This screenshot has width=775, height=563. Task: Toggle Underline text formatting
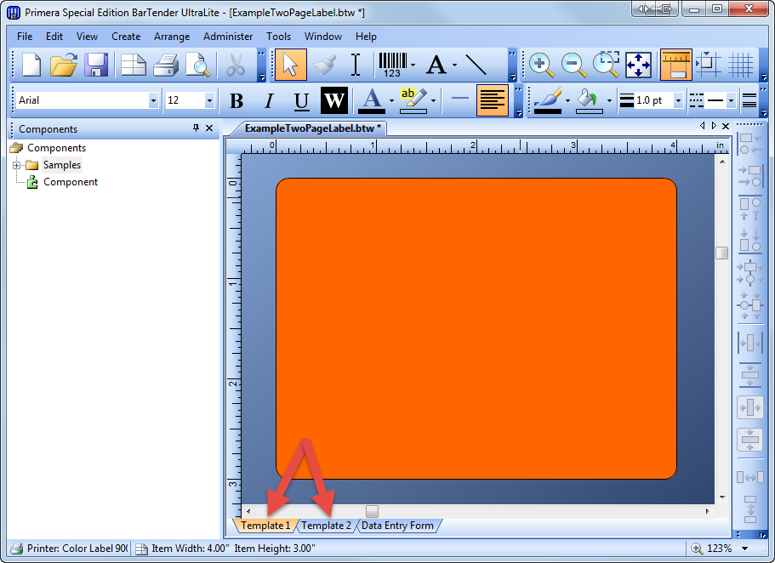[301, 101]
